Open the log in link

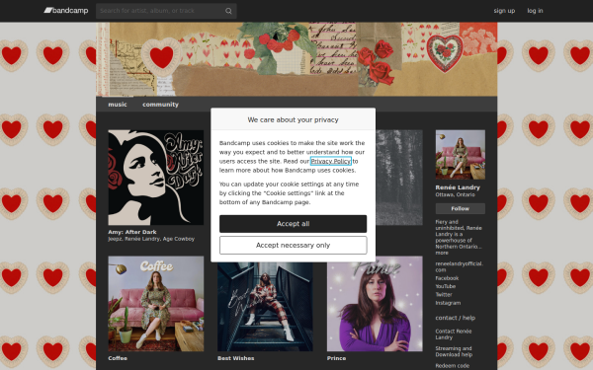coord(535,11)
